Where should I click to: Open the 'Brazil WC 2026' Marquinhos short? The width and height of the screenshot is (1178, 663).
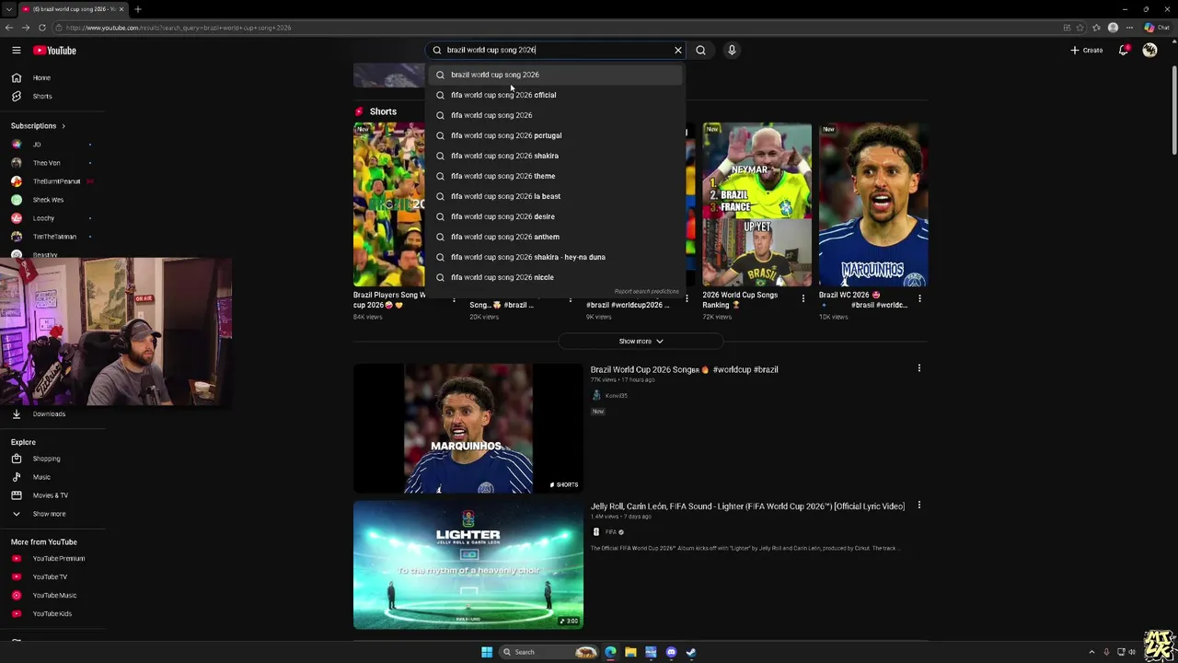873,205
